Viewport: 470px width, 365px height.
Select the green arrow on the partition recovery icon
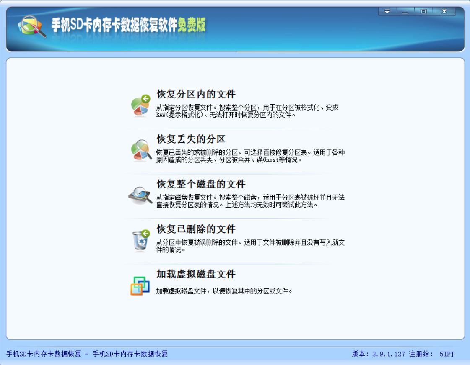click(x=145, y=98)
